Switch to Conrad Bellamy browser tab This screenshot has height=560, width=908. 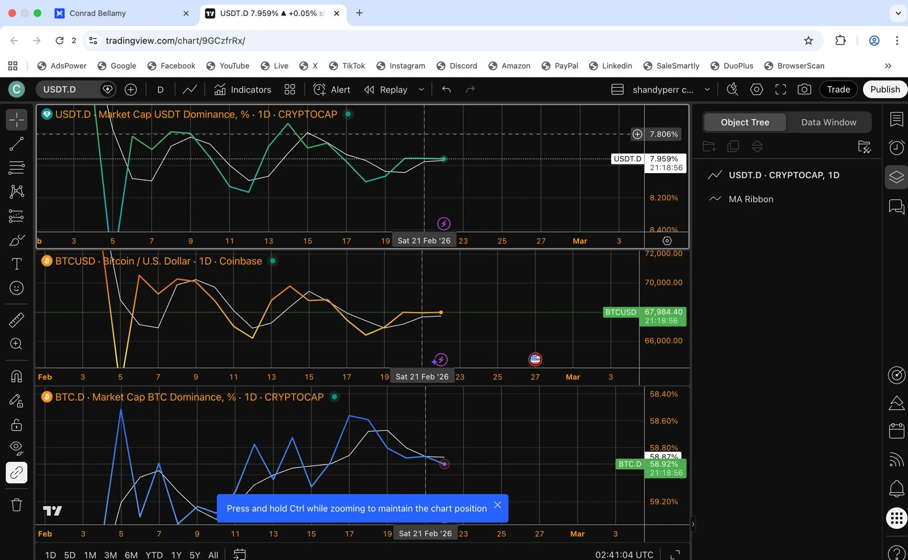pos(121,13)
